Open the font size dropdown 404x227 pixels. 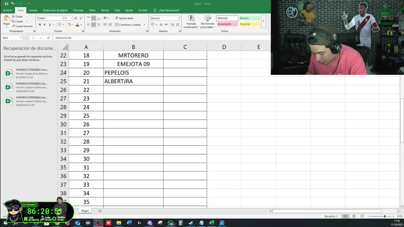pos(71,18)
